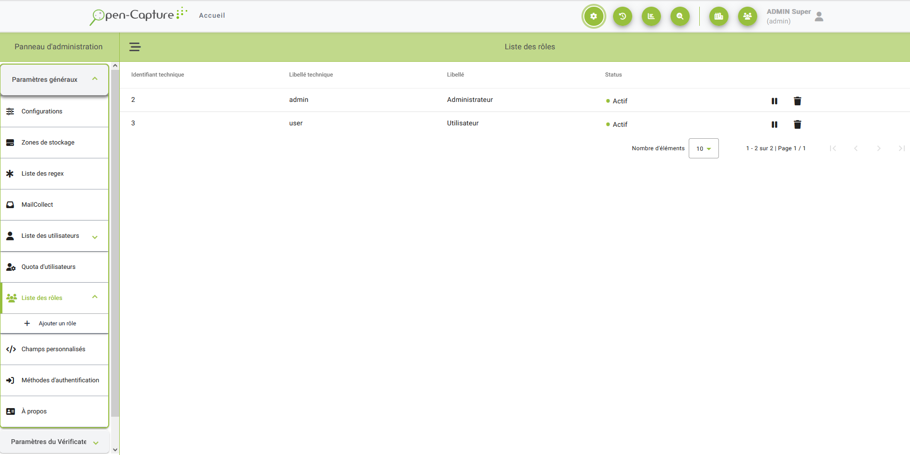Click the magnifier search icon in header
Image resolution: width=910 pixels, height=455 pixels.
pyautogui.click(x=680, y=16)
